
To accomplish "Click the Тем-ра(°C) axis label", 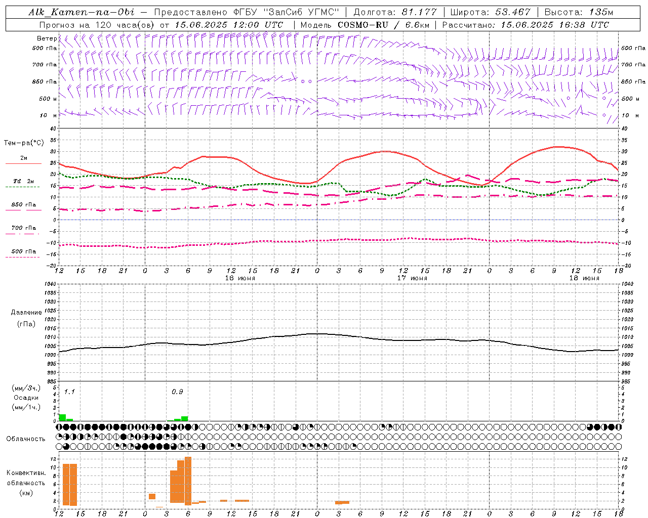I will pyautogui.click(x=24, y=143).
